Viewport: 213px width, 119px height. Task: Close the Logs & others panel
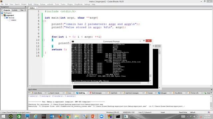pos(212,90)
